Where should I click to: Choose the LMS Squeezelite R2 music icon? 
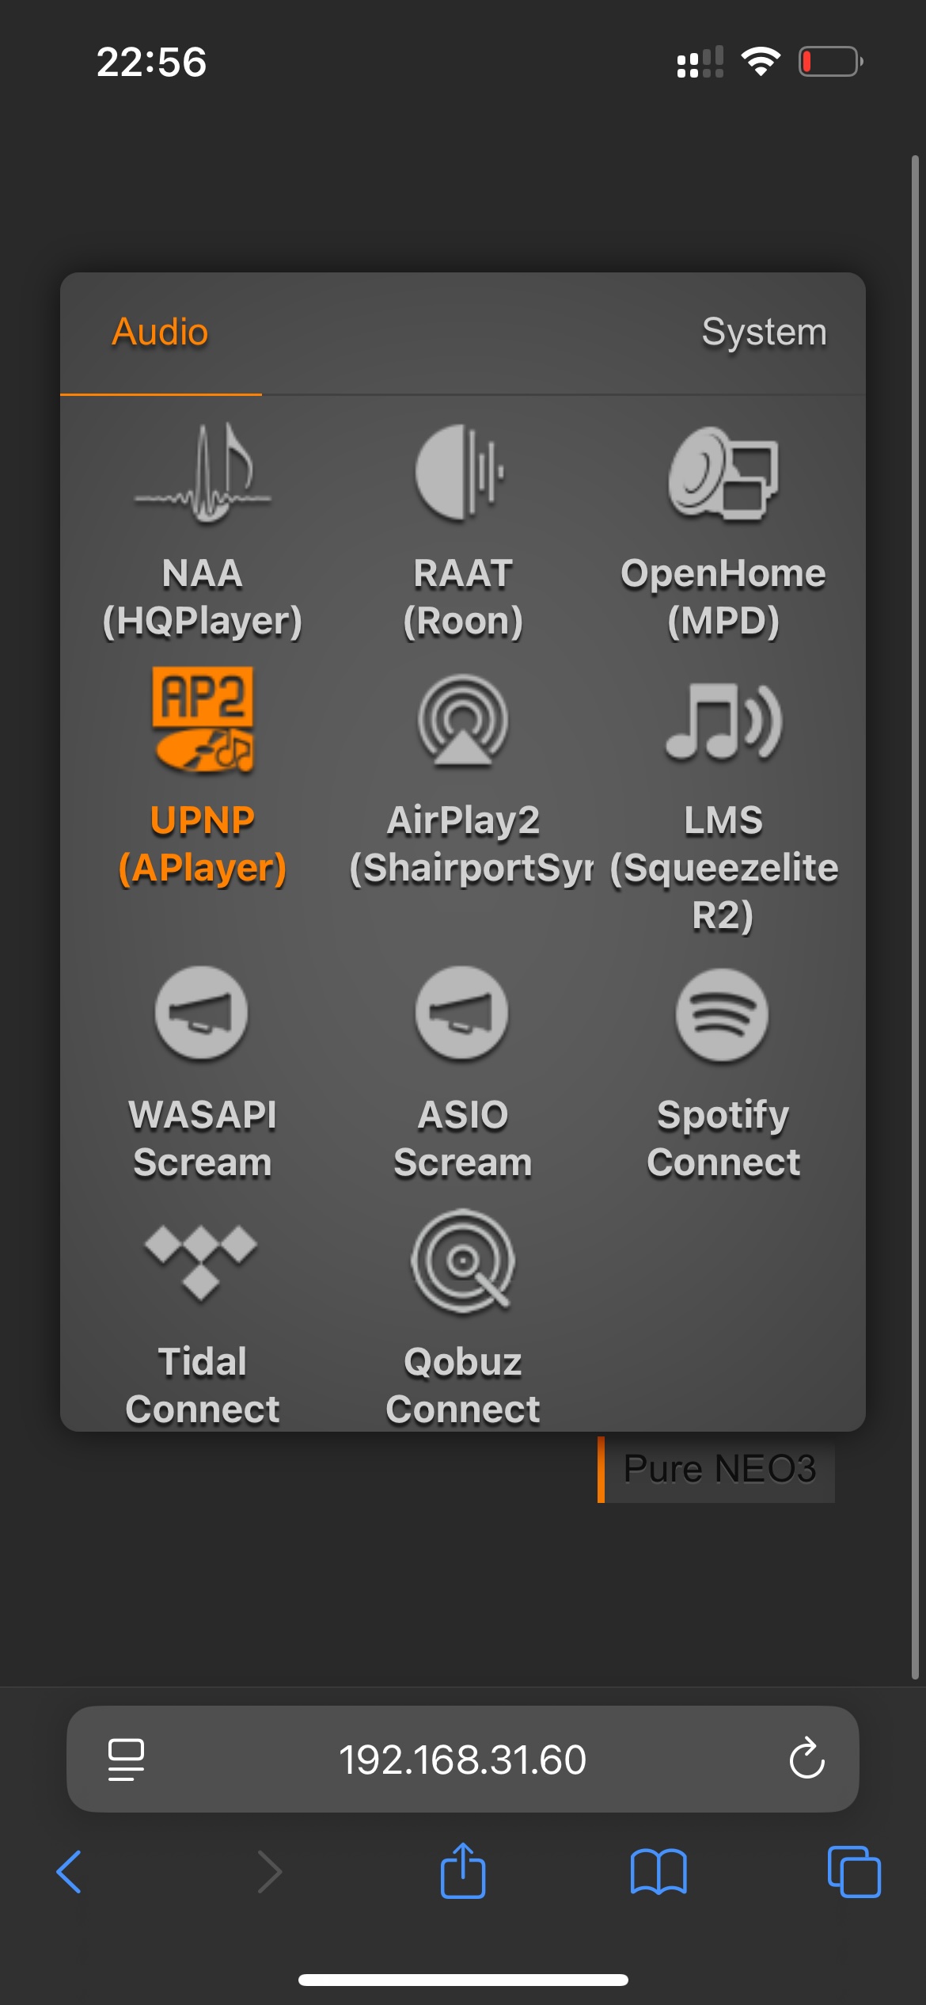(x=723, y=721)
